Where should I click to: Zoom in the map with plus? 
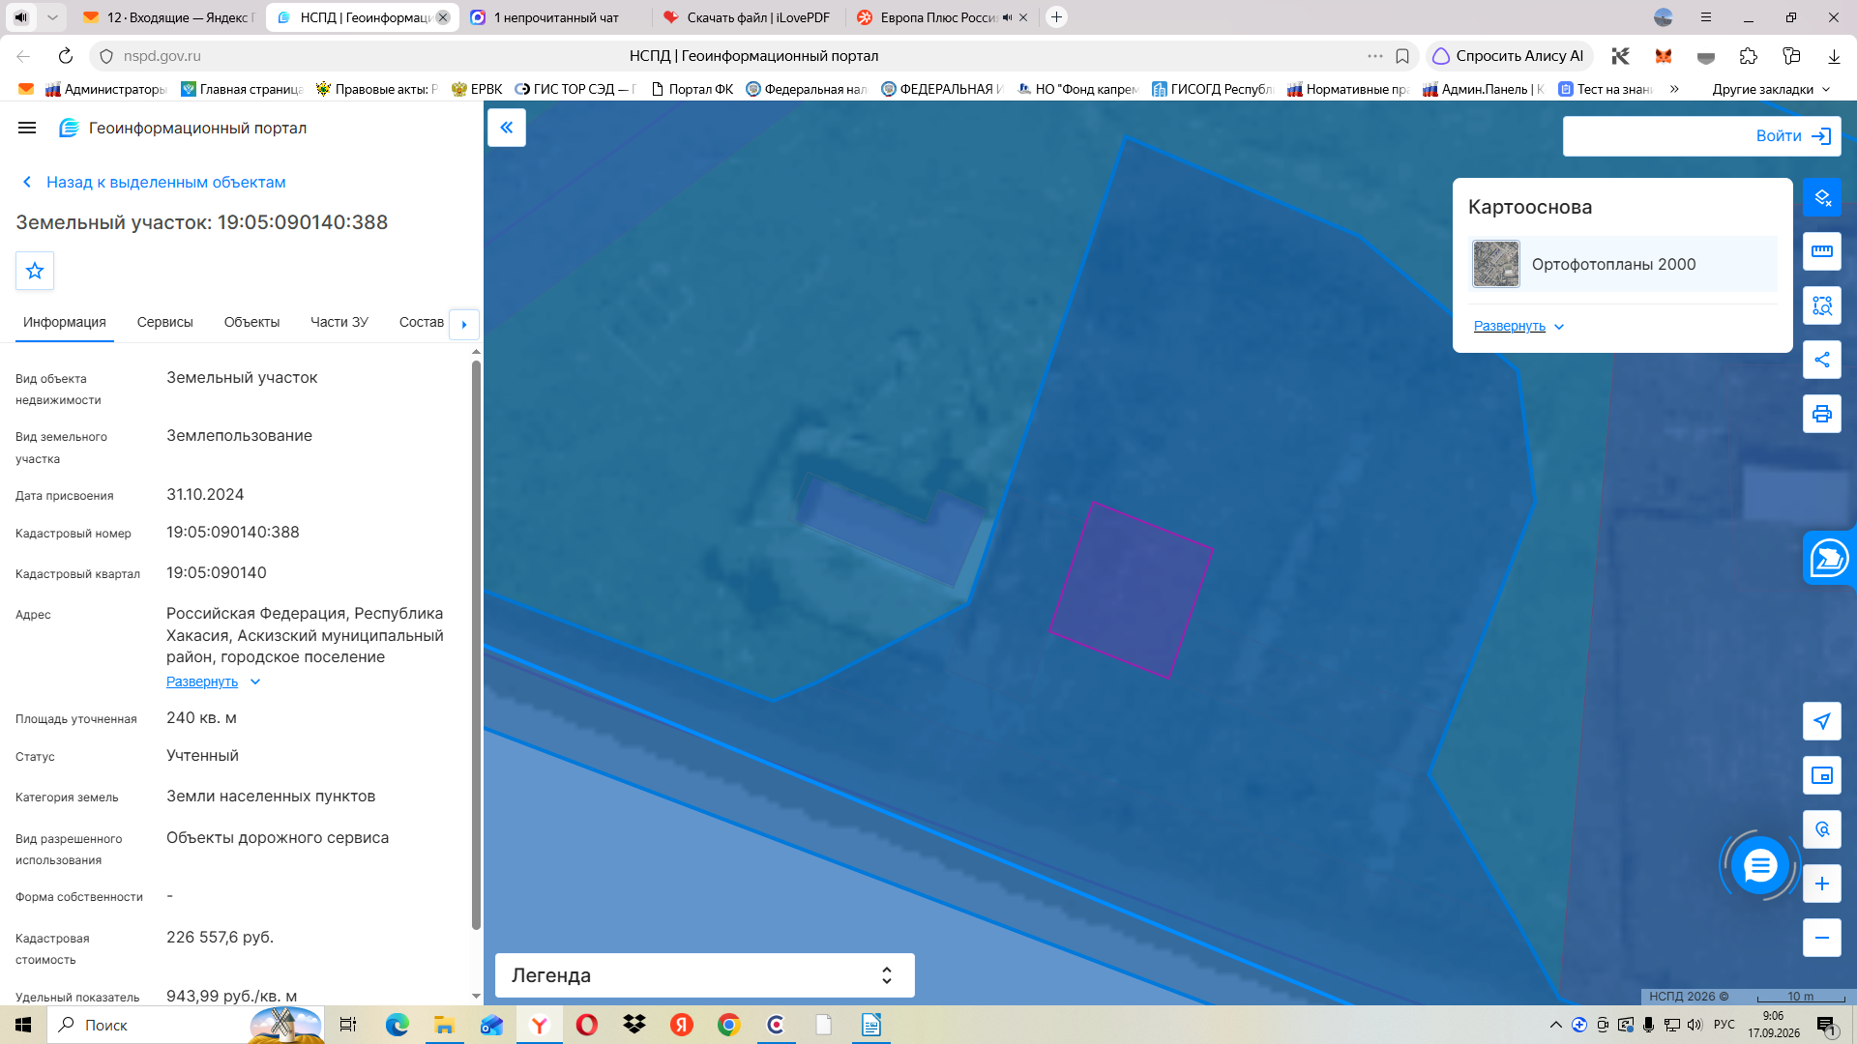1822,884
